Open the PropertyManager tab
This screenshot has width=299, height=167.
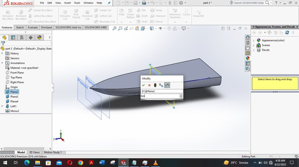[13, 38]
